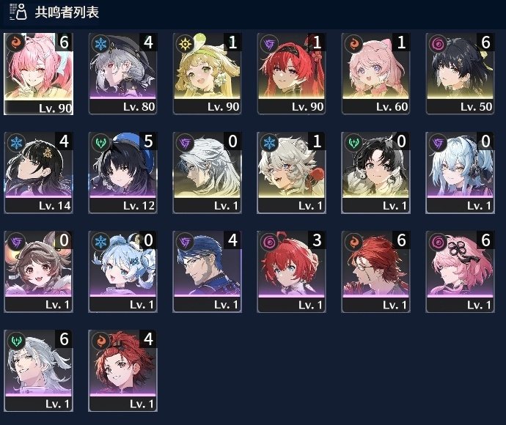Image resolution: width=506 pixels, height=425 pixels.
Task: Choose the Lv. 50 black-haired character card
Action: coord(460,74)
